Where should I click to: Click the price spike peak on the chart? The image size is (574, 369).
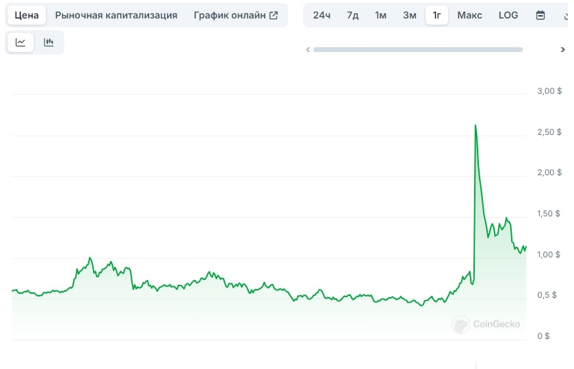point(475,125)
